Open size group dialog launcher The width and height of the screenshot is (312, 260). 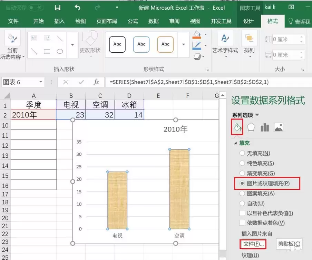coord(302,69)
